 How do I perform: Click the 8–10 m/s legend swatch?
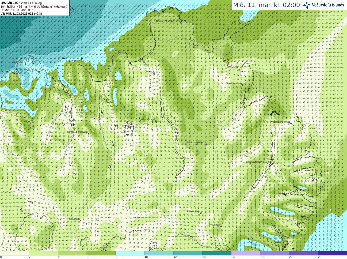[130, 253]
